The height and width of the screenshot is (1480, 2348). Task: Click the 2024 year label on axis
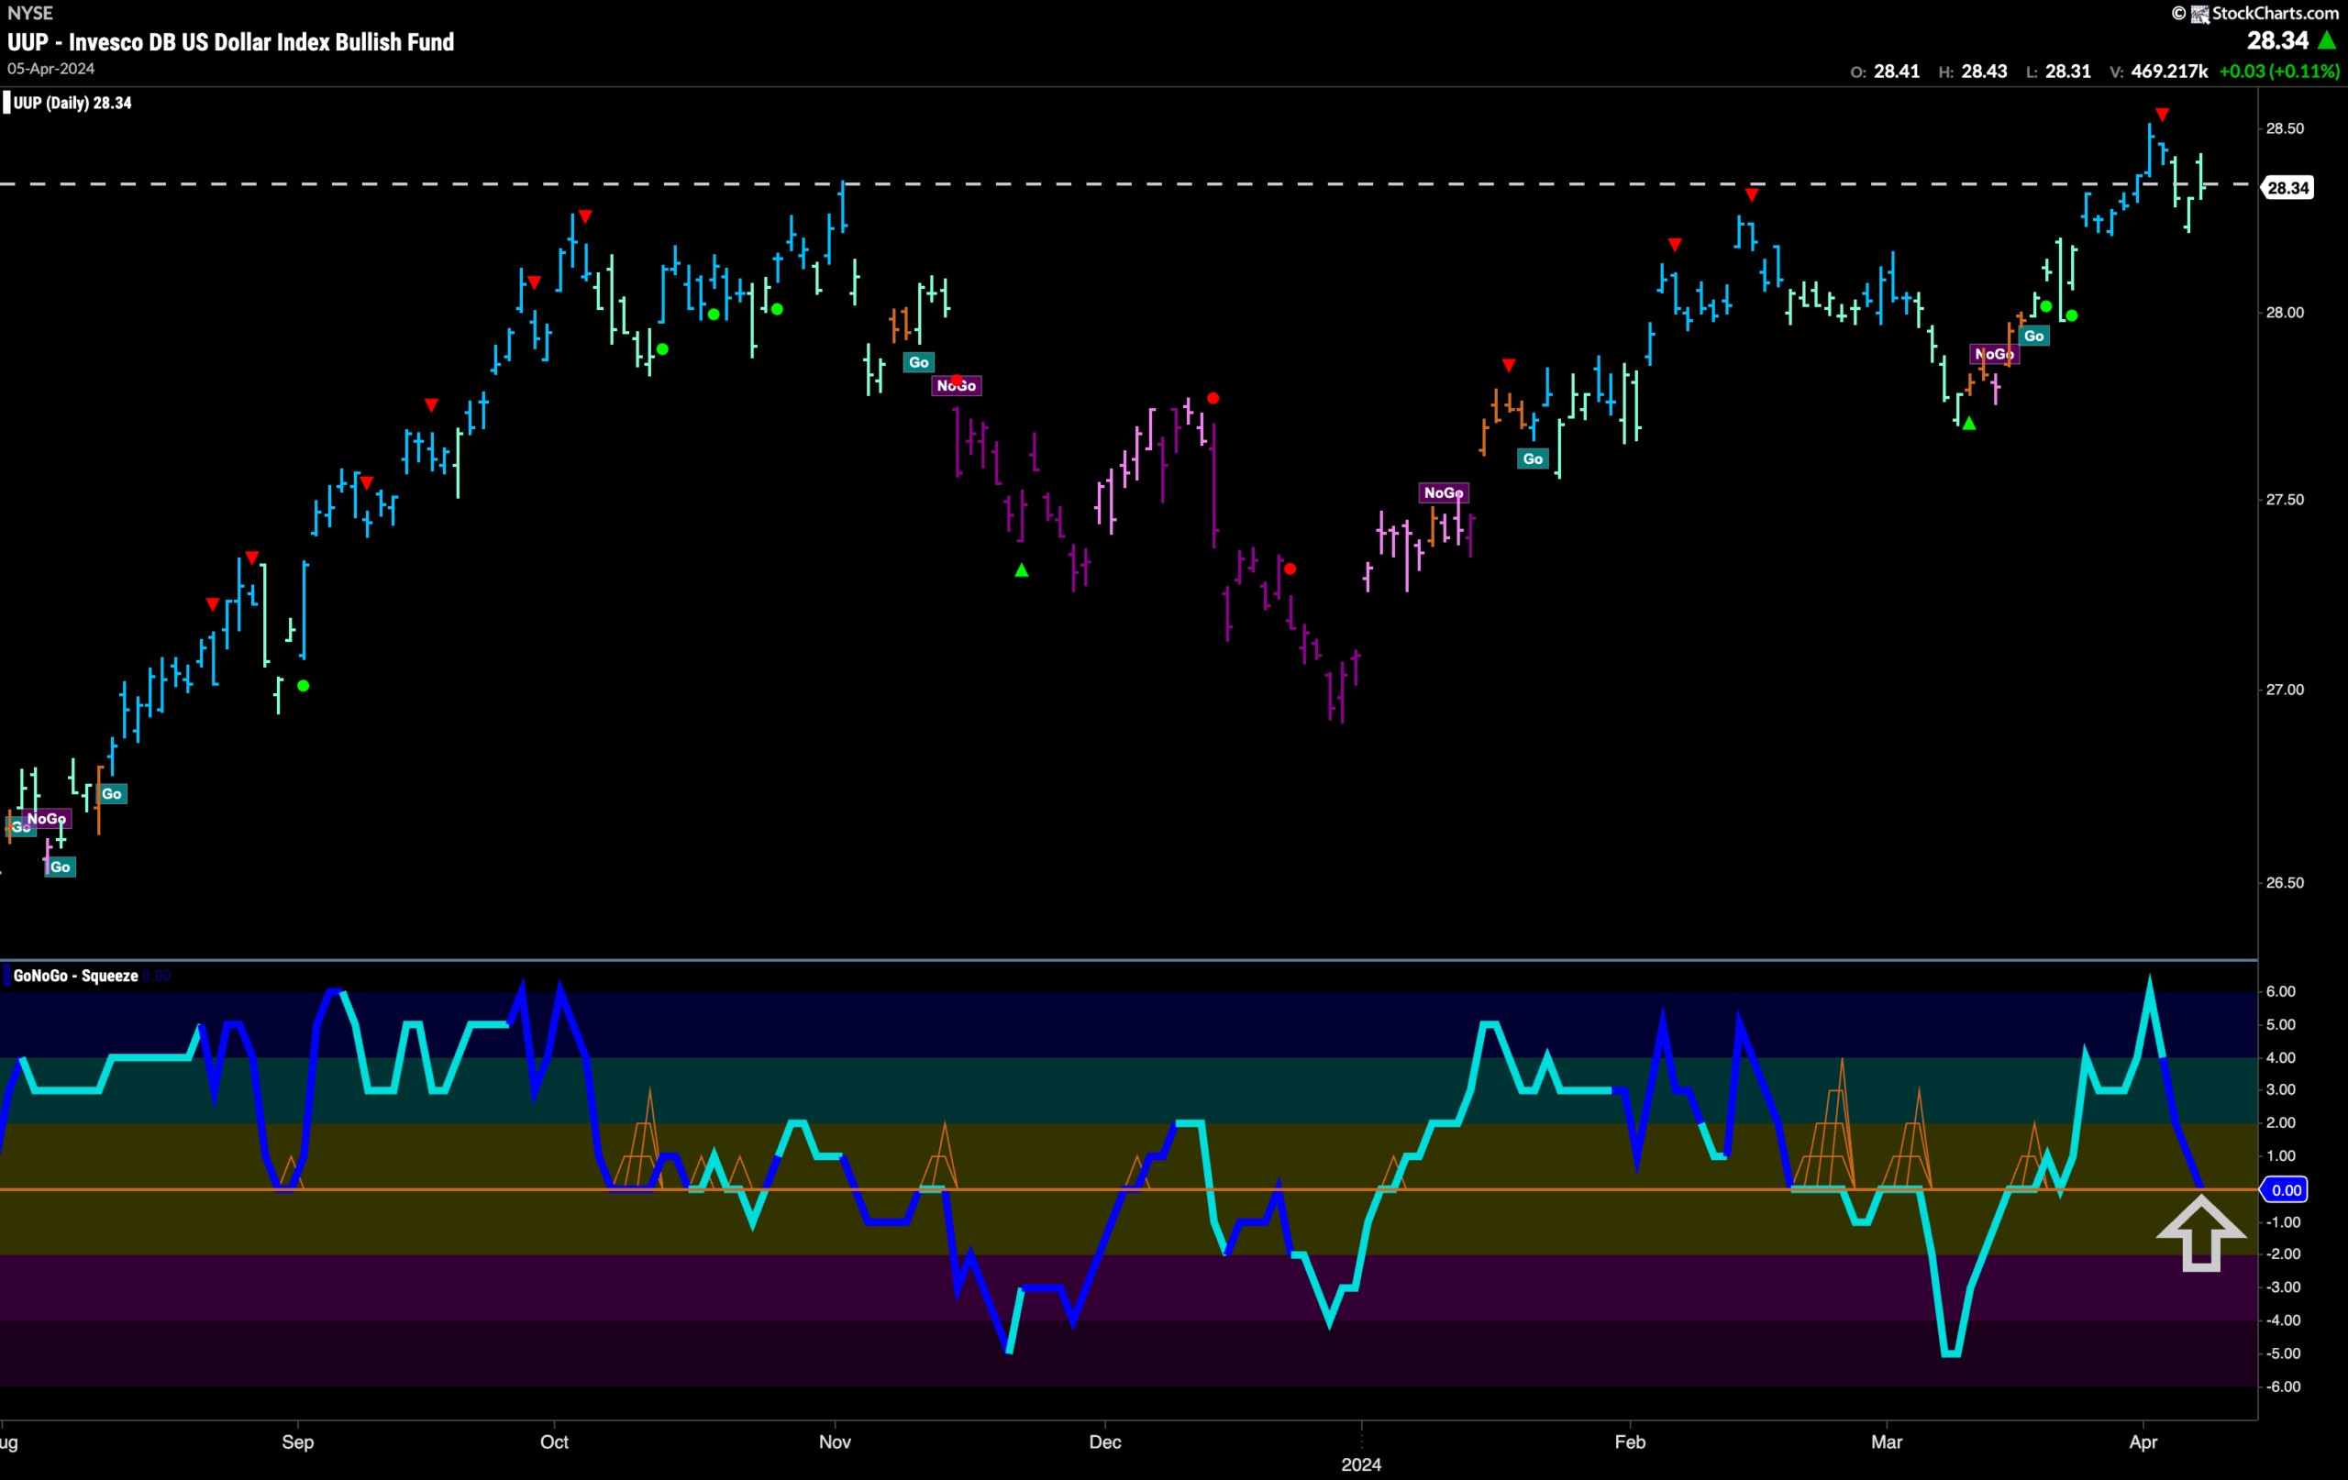coord(1361,1464)
